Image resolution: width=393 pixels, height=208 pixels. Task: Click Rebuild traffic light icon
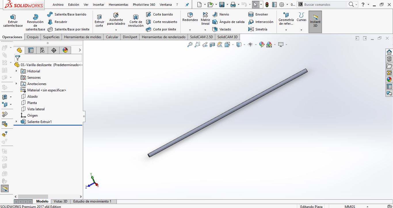[267, 5]
